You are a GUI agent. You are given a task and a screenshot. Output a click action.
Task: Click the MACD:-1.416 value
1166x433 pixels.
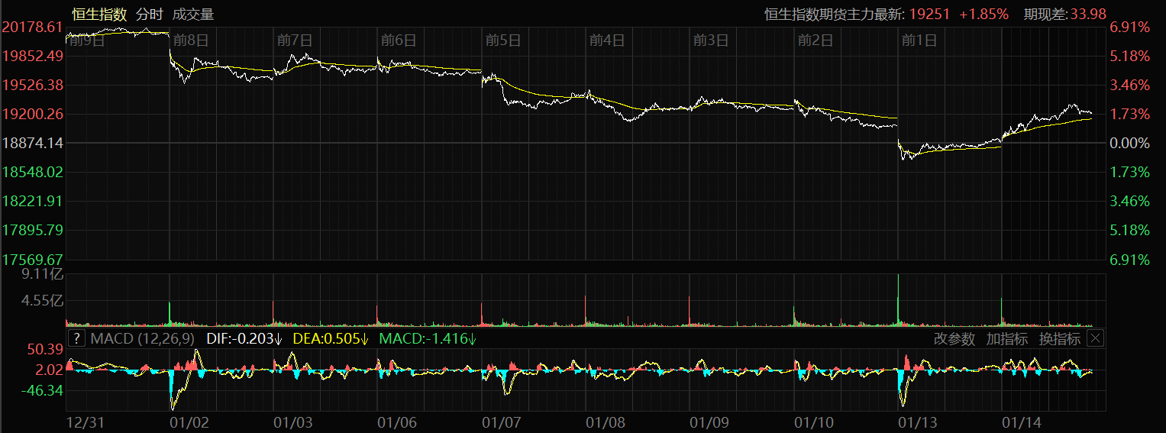coord(429,338)
